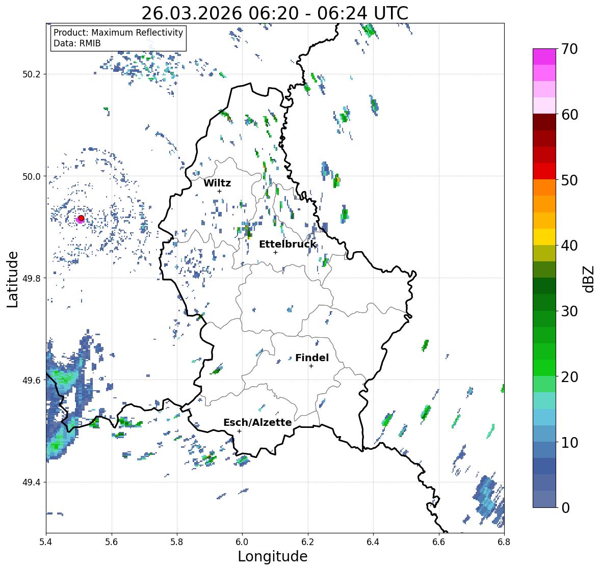This screenshot has width=601, height=569.
Task: Click the 49.6 latitude tick label
Action: 32,380
